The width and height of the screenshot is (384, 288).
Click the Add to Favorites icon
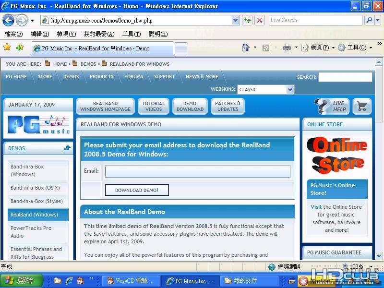pyautogui.click(x=20, y=47)
